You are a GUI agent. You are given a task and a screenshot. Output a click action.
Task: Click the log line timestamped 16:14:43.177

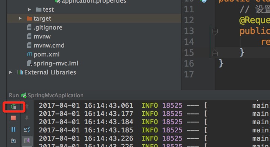click(154, 114)
